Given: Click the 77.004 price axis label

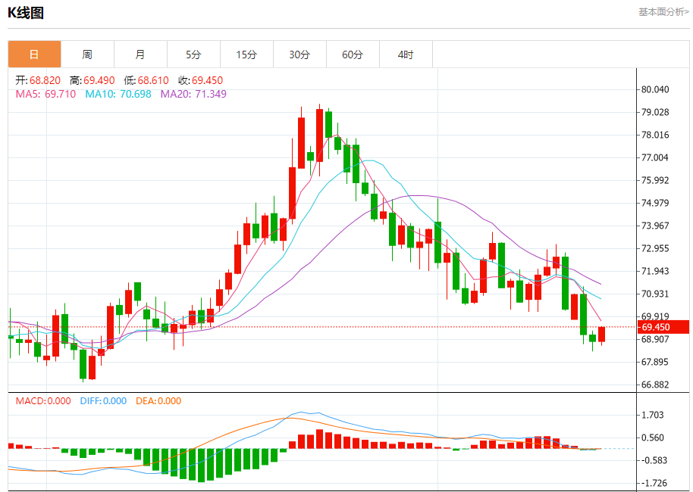Looking at the screenshot, I should (x=655, y=157).
